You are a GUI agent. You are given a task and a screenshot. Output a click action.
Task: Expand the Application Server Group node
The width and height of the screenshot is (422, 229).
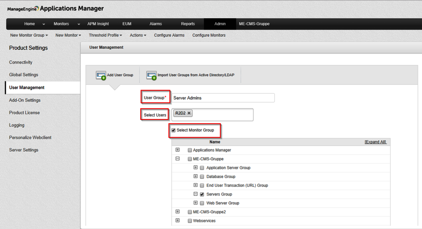coord(196,167)
